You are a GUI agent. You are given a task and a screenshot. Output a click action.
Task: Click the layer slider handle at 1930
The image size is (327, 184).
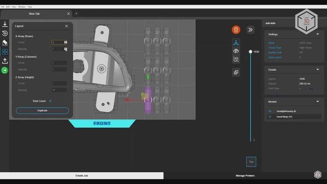pyautogui.click(x=251, y=52)
